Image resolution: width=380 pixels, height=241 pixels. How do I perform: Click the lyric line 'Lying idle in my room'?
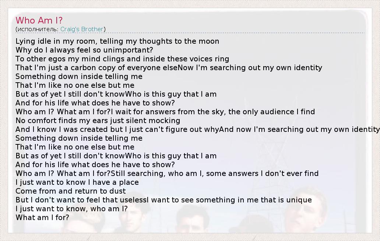117,41
